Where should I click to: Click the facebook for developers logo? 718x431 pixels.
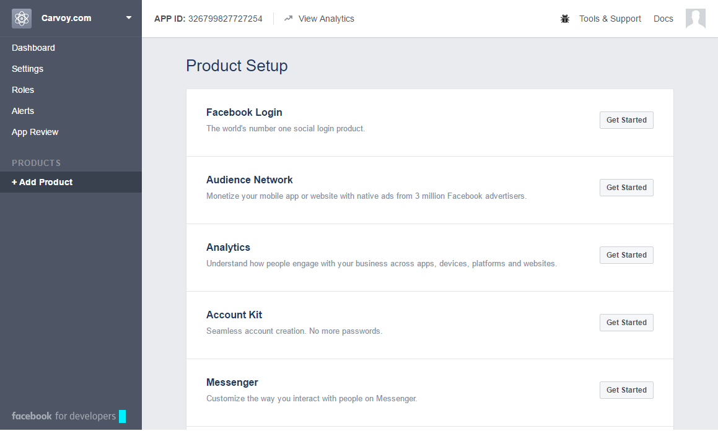click(x=64, y=416)
